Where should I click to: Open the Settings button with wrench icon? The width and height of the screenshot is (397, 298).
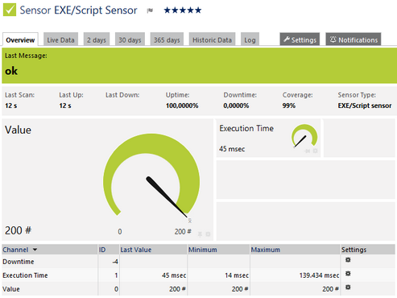[300, 39]
